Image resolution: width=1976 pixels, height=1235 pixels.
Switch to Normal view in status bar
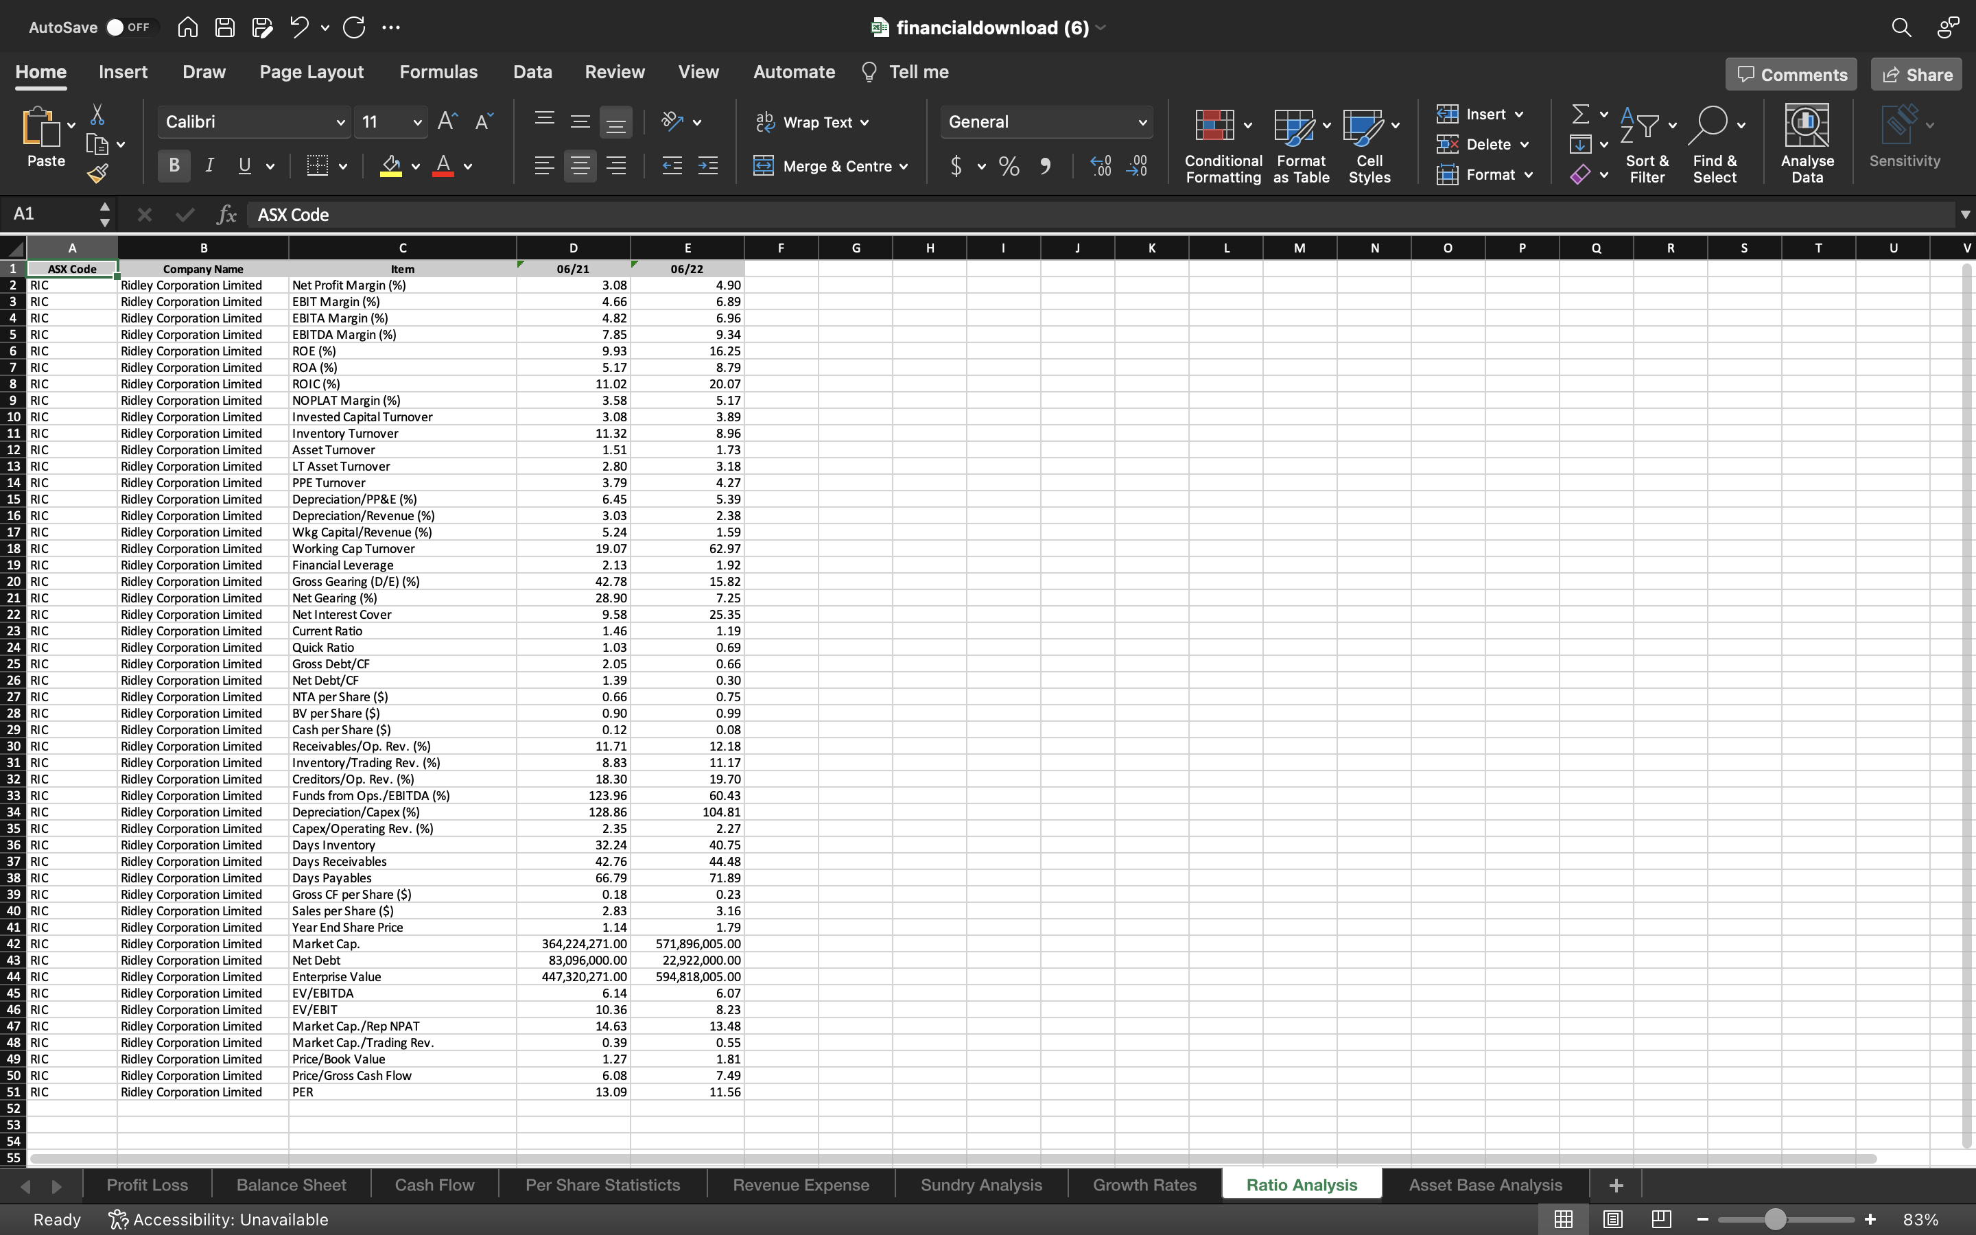pyautogui.click(x=1564, y=1219)
